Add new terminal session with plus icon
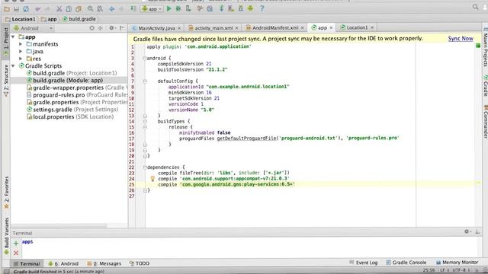The height and width of the screenshot is (274, 488). [x=16, y=244]
